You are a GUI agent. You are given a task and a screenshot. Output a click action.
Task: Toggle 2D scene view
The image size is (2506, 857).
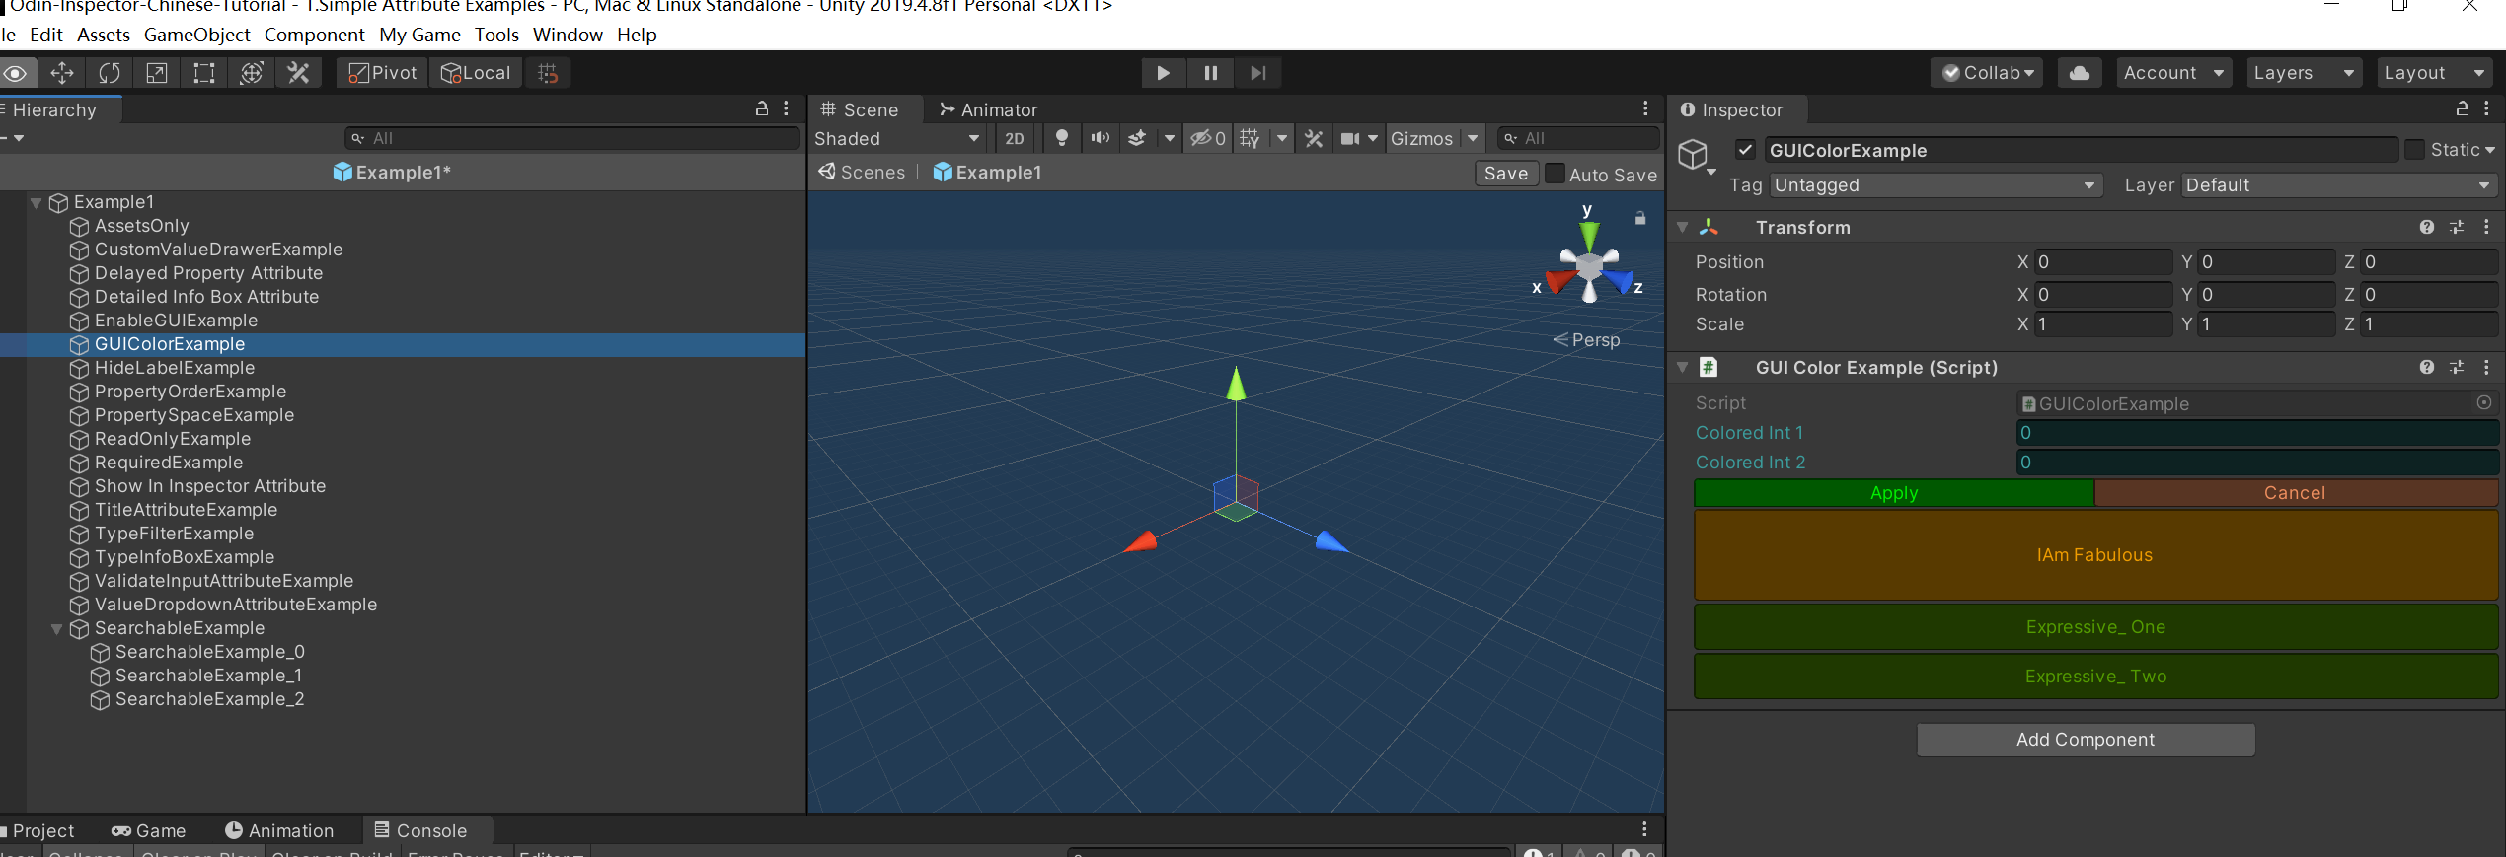pyautogui.click(x=1015, y=139)
